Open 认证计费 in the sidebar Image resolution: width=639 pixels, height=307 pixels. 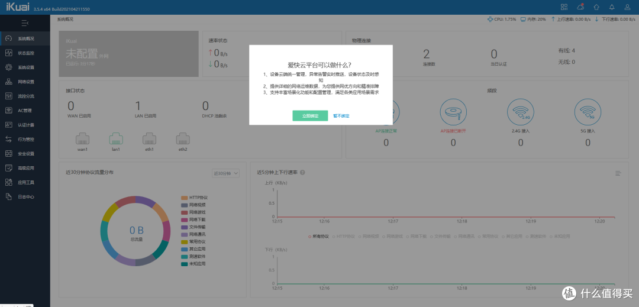[25, 125]
